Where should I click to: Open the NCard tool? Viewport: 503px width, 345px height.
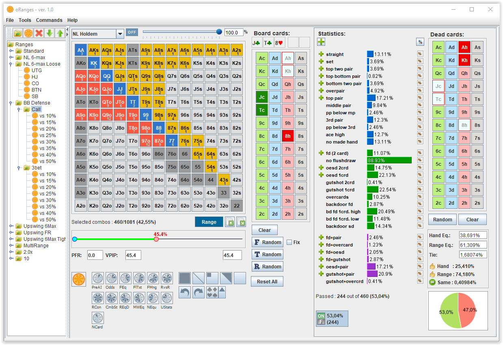[x=98, y=318]
